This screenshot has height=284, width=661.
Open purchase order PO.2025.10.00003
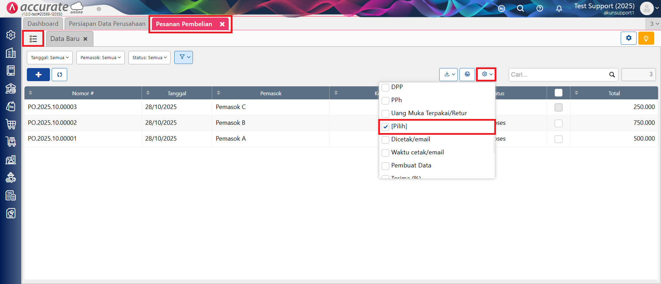(52, 107)
